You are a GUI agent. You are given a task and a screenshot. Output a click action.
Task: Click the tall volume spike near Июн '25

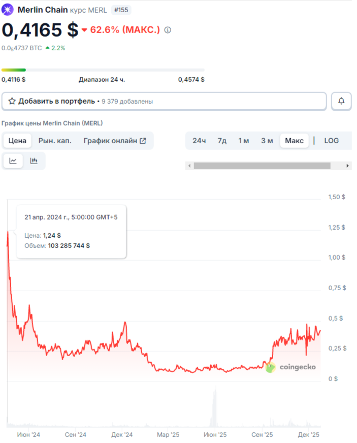[215, 407]
